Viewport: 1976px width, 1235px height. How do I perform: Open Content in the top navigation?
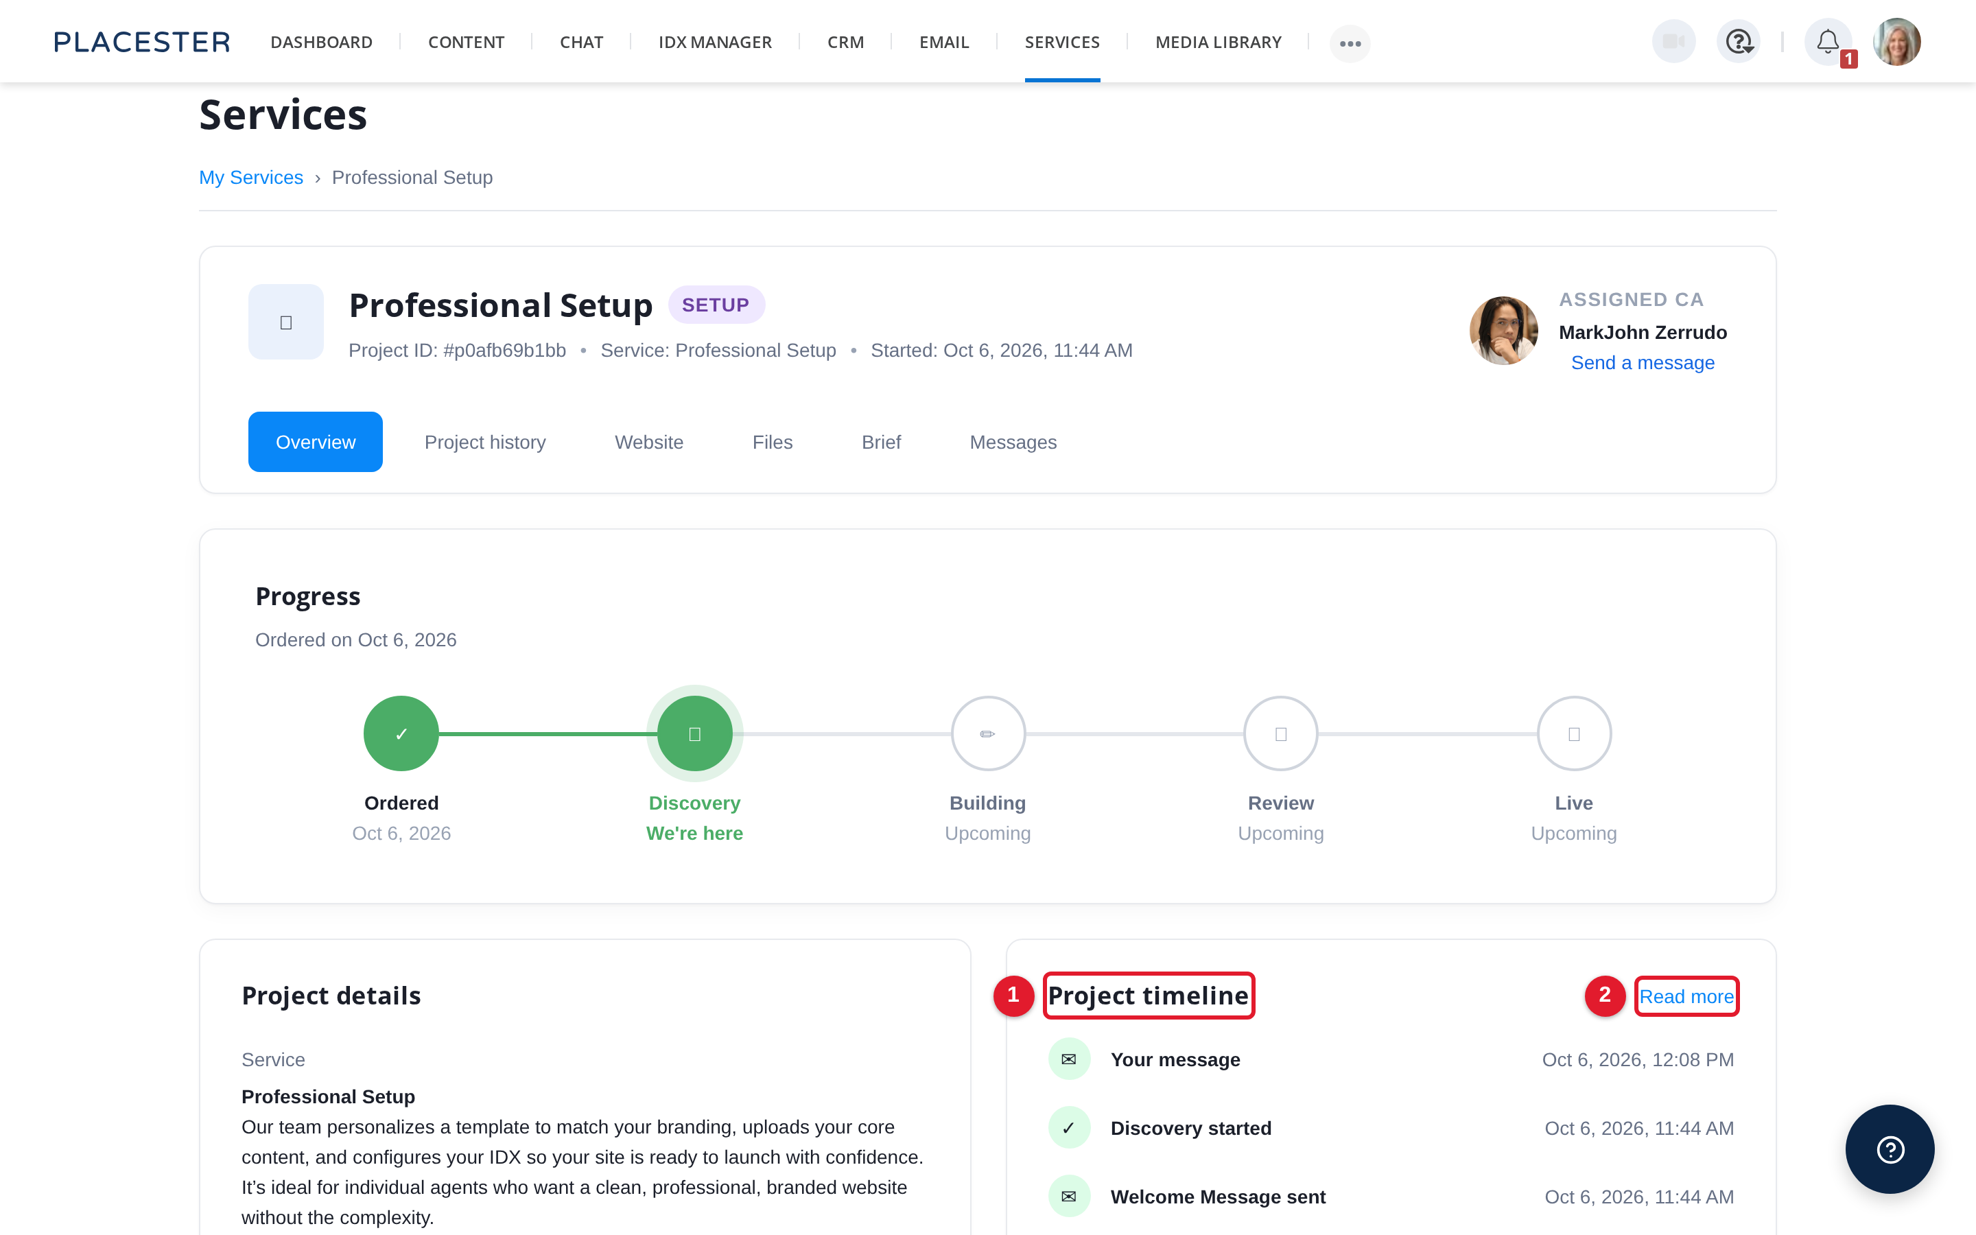[467, 42]
